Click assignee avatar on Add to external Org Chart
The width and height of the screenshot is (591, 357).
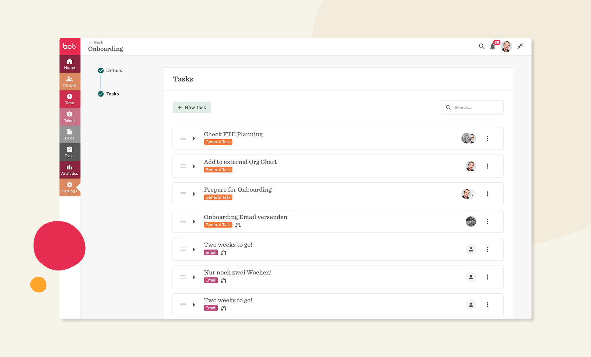(471, 166)
